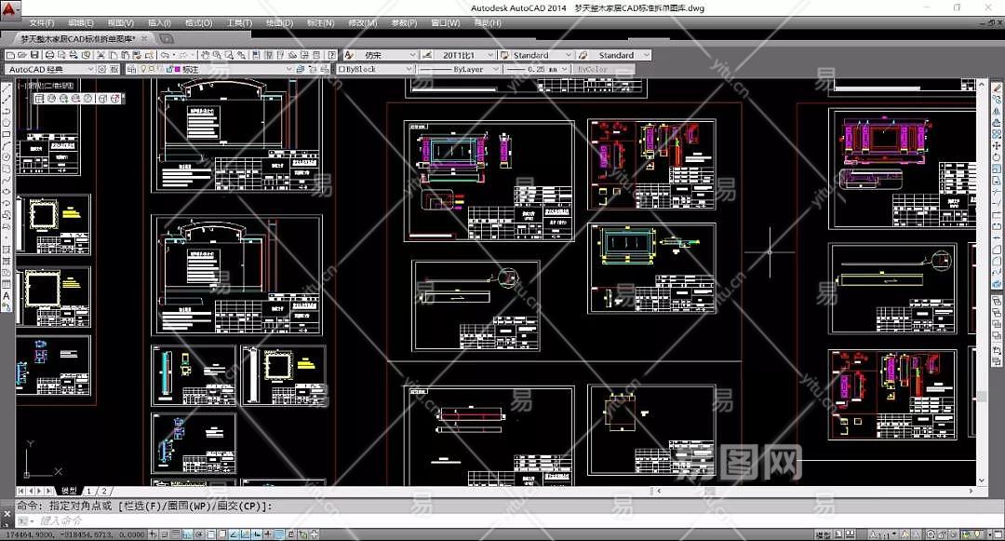Open the ByBlock color dropdown
1005x541 pixels.
(x=409, y=69)
